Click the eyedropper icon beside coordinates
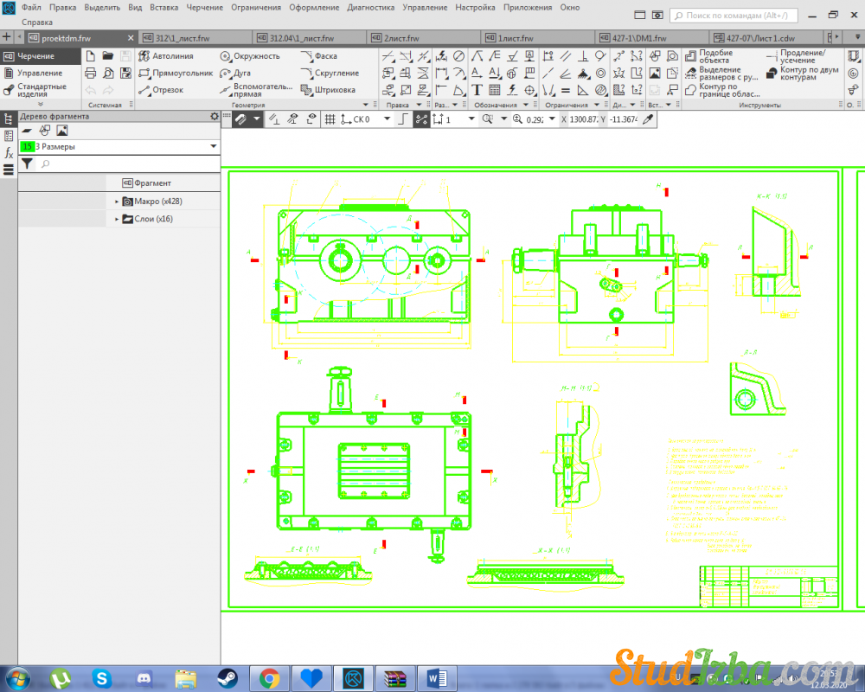This screenshot has height=692, width=865. [x=647, y=119]
